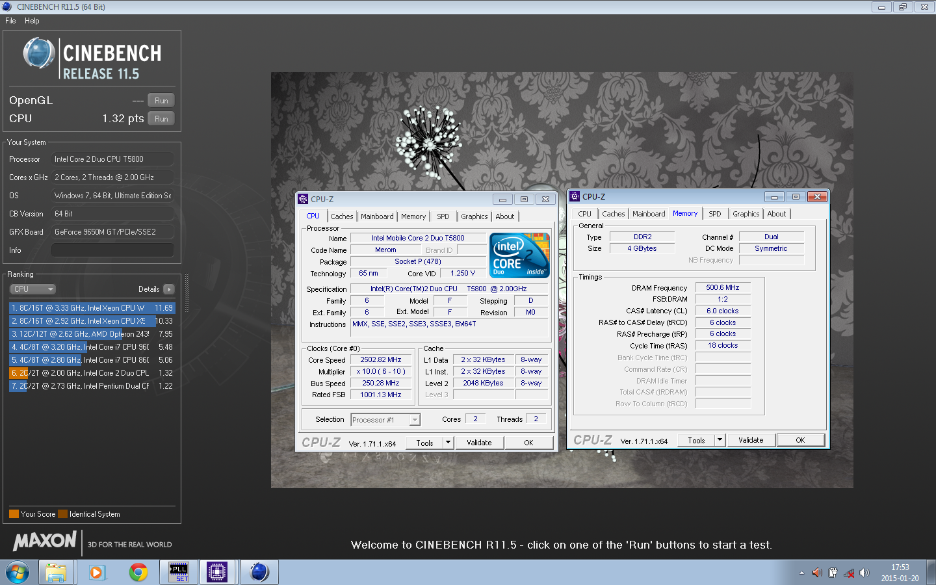Open Processor #1 selection dropdown
936x585 pixels.
385,420
